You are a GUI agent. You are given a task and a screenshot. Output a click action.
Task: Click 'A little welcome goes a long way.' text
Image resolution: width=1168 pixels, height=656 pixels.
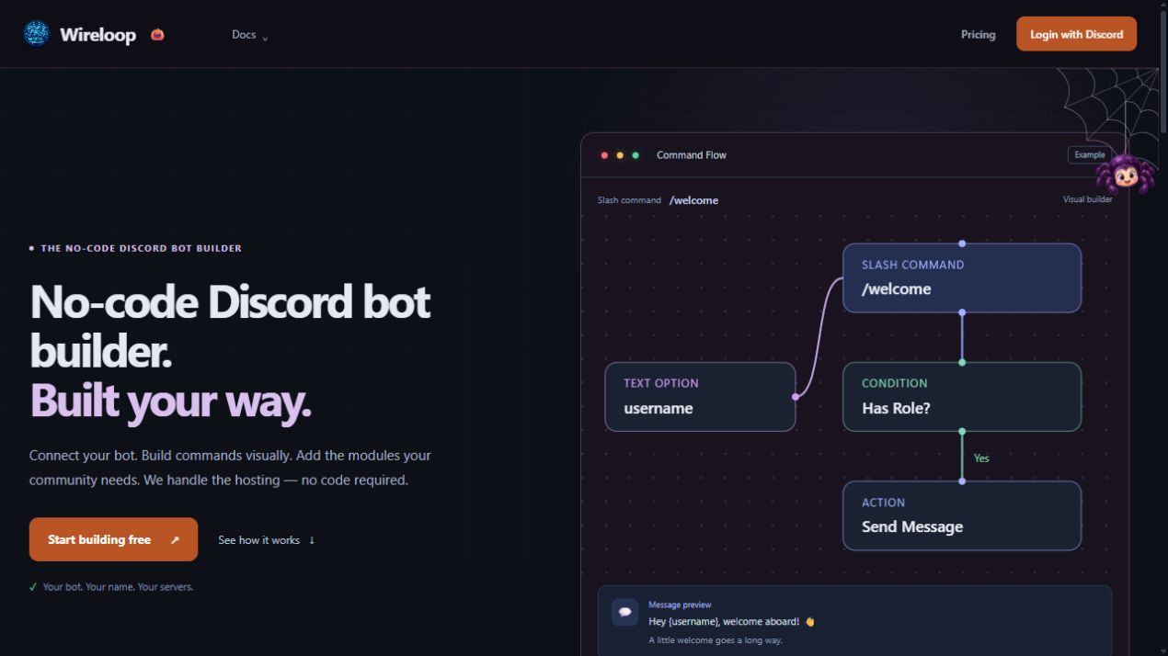(716, 640)
